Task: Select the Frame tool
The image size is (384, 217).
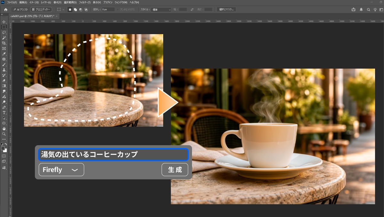Action: [4, 49]
